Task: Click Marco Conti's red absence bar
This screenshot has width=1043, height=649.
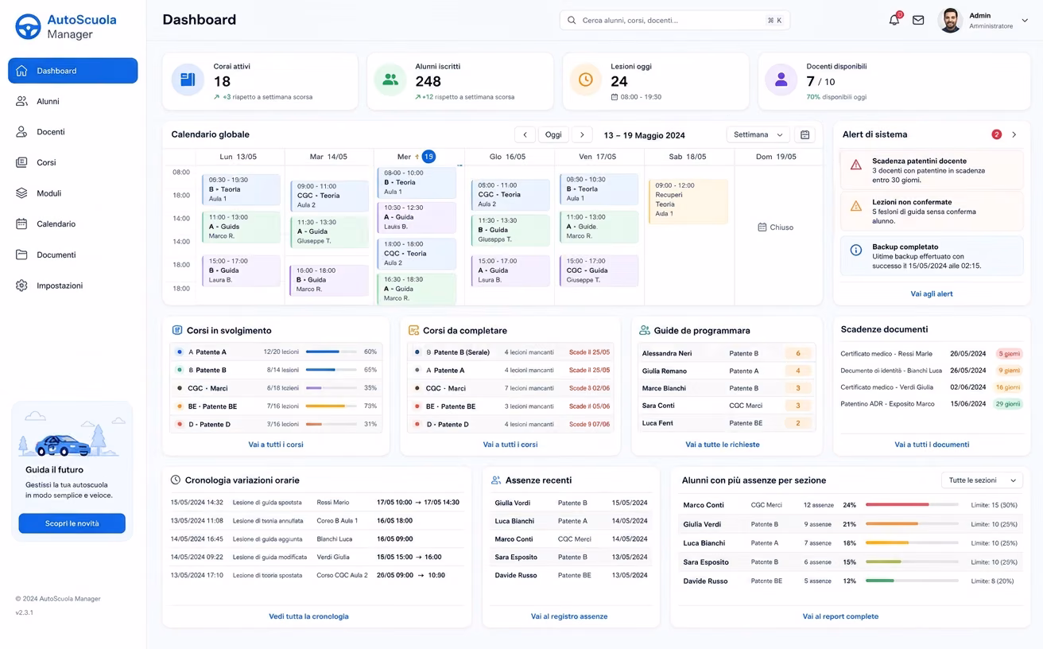Action: tap(898, 505)
